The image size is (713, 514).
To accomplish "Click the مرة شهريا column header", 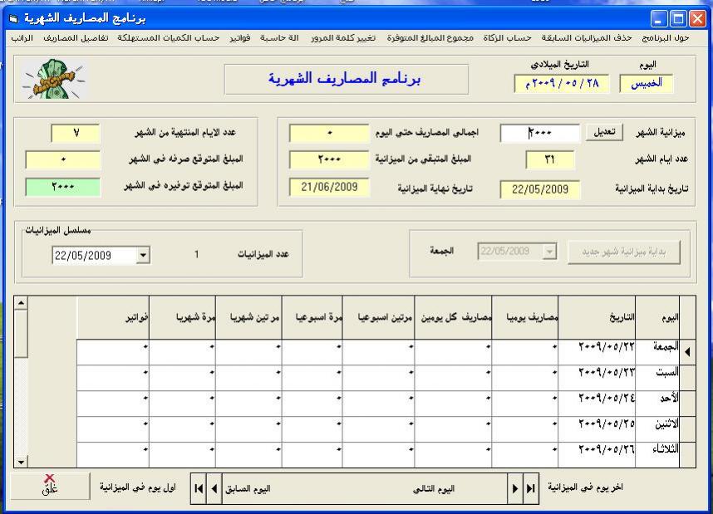I will [x=182, y=318].
